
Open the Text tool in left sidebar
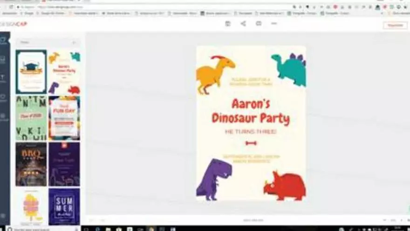3,77
